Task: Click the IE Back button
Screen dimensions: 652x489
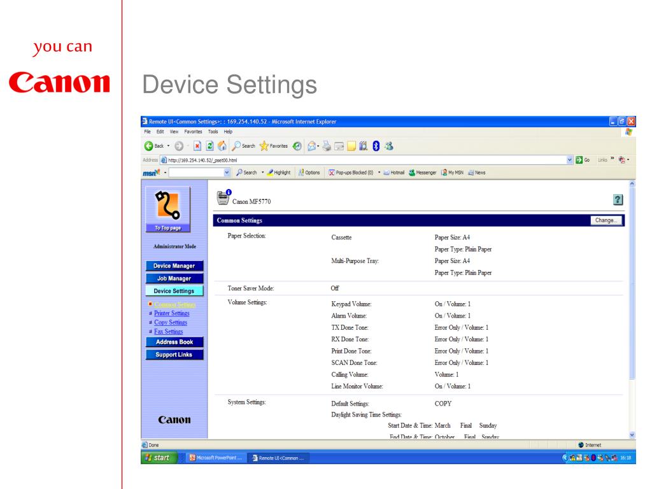Action: [x=154, y=146]
